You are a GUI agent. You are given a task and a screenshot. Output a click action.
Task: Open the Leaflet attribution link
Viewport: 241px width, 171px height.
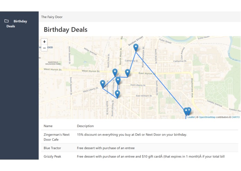[x=191, y=117]
